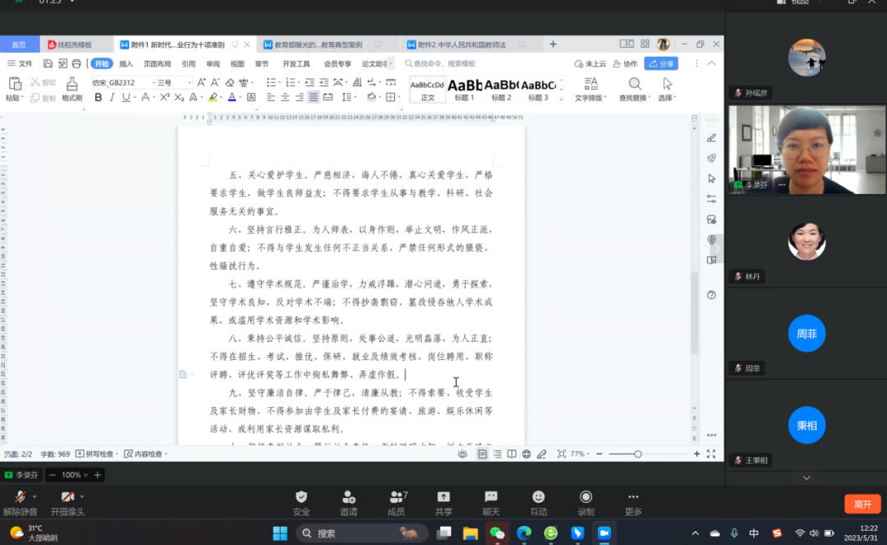Open the Page Layout ribbon tab
This screenshot has height=545, width=887.
(x=157, y=63)
